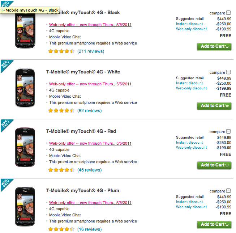Screen dimensions: 236x233
Task: Tick compare box for myTouch 4G Plum
Action: pos(228,191)
